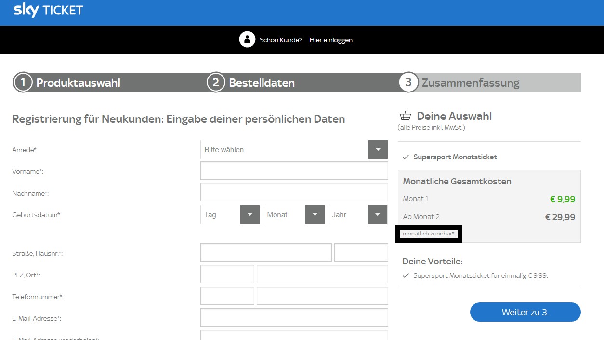Click the Straße, Hausnr.* label
The height and width of the screenshot is (340, 604).
pos(38,253)
